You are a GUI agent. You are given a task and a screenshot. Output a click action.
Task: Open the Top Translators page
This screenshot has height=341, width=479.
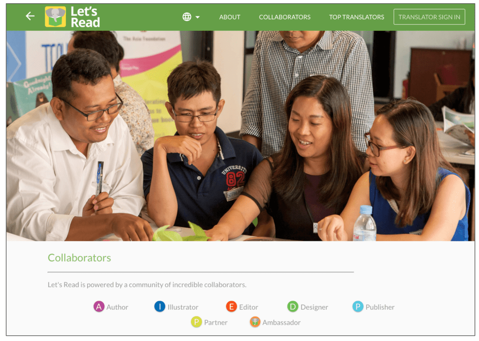356,17
